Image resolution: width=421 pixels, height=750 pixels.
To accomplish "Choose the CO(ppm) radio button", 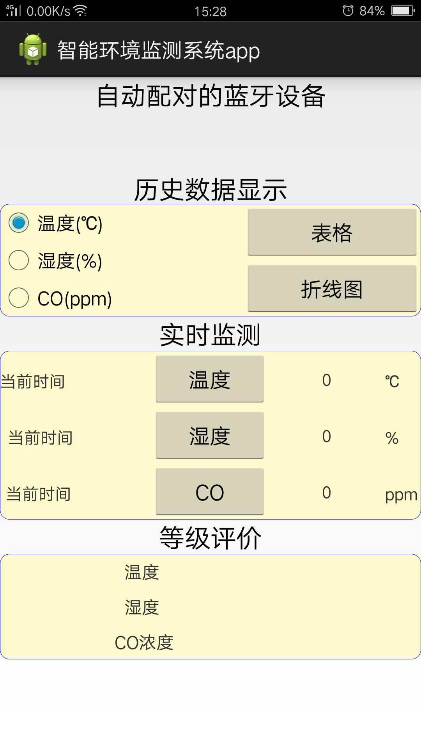I will [19, 298].
